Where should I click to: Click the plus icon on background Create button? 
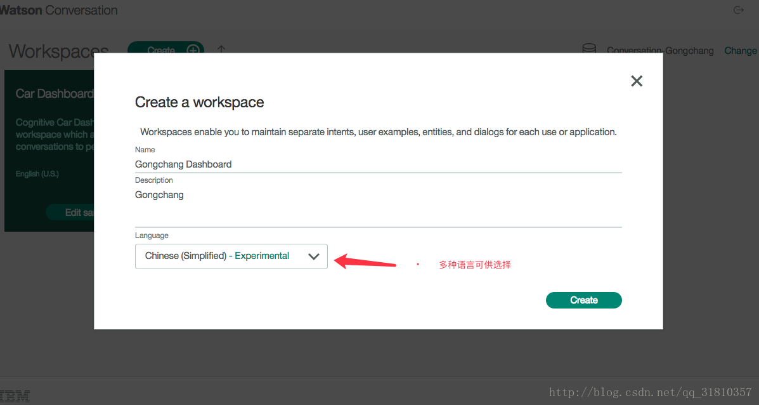coord(193,50)
